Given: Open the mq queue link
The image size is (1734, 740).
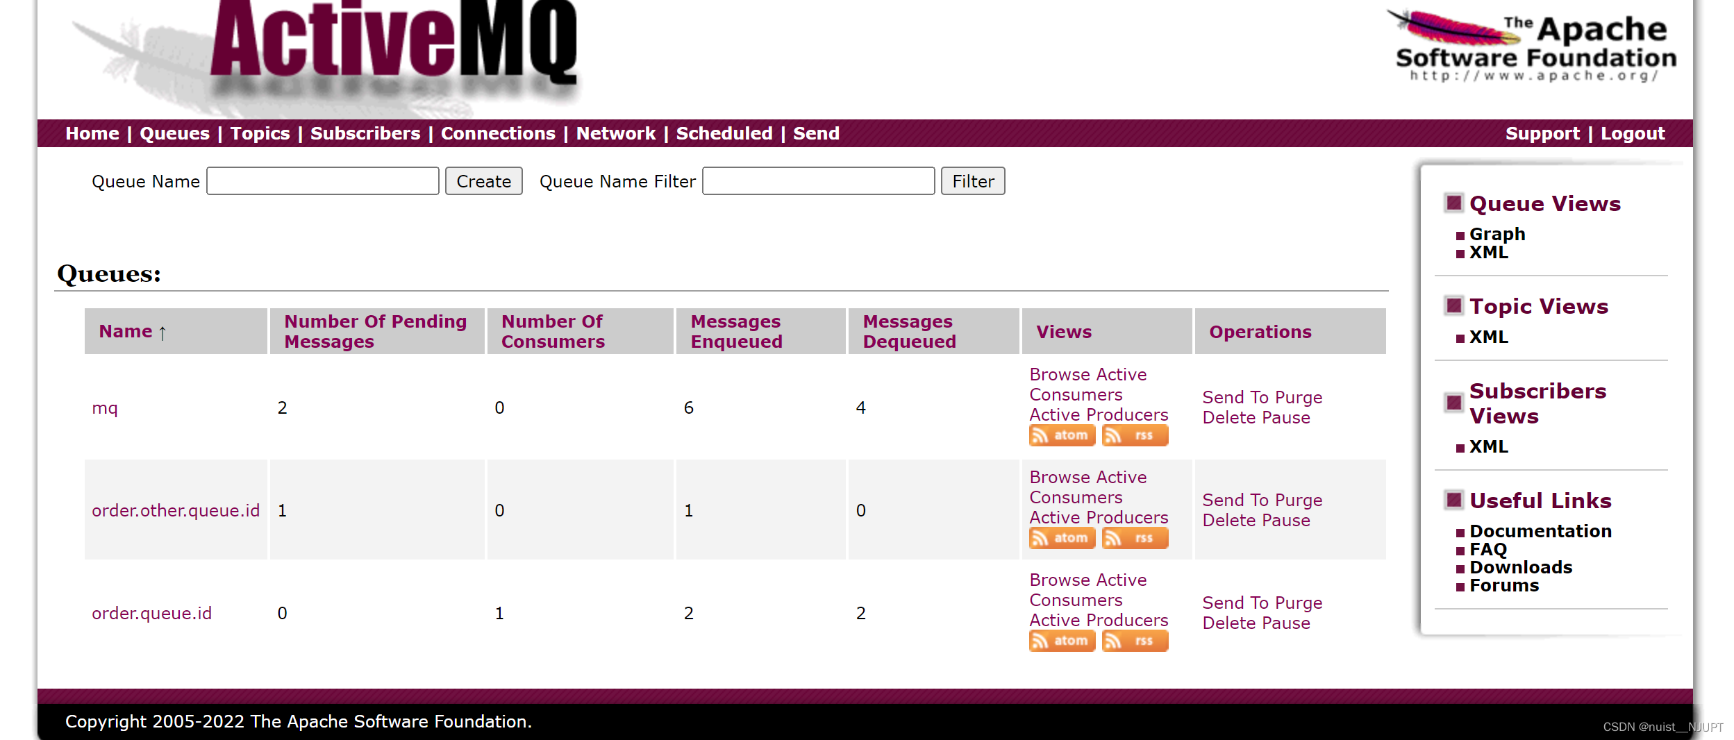Looking at the screenshot, I should pyautogui.click(x=105, y=408).
